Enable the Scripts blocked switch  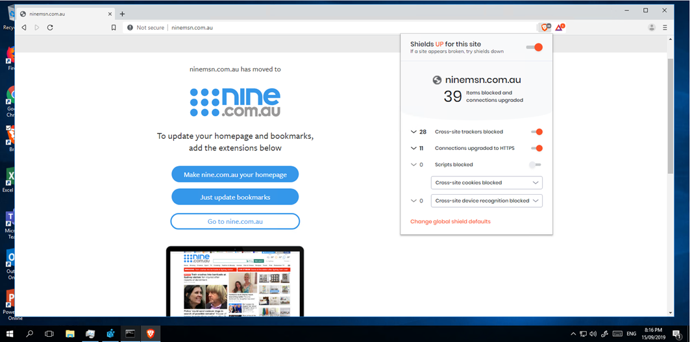535,165
